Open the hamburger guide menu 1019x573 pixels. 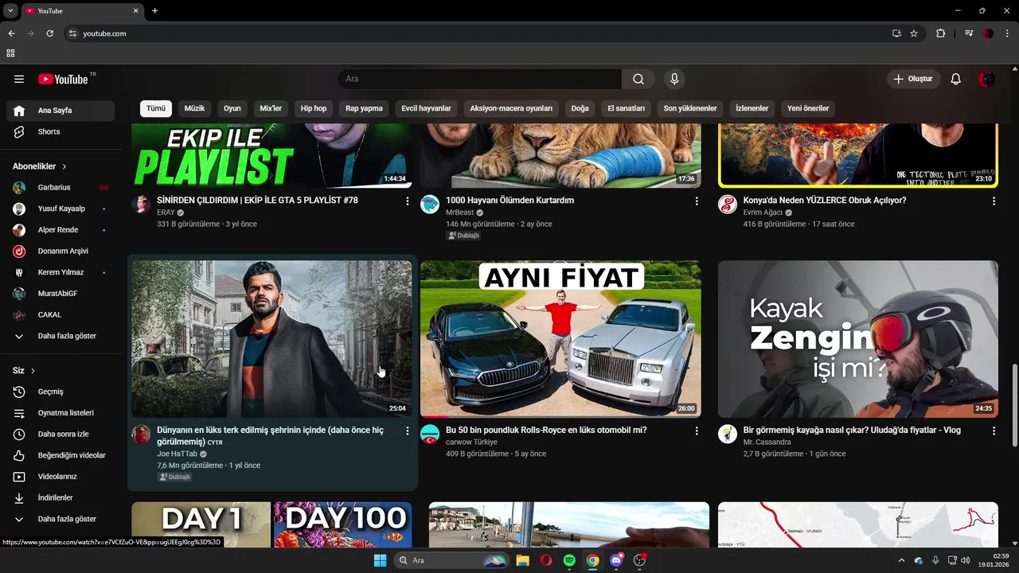[x=19, y=79]
